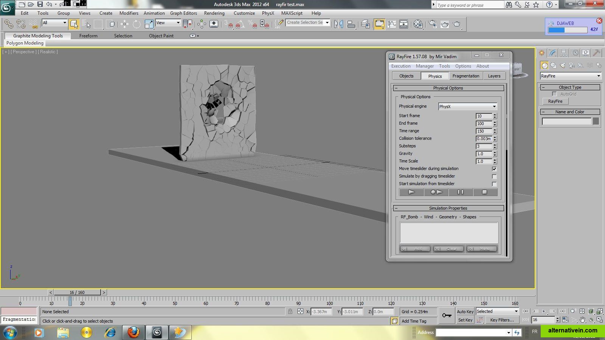Choose the Select and Scale tool
605x340 pixels.
(x=149, y=24)
